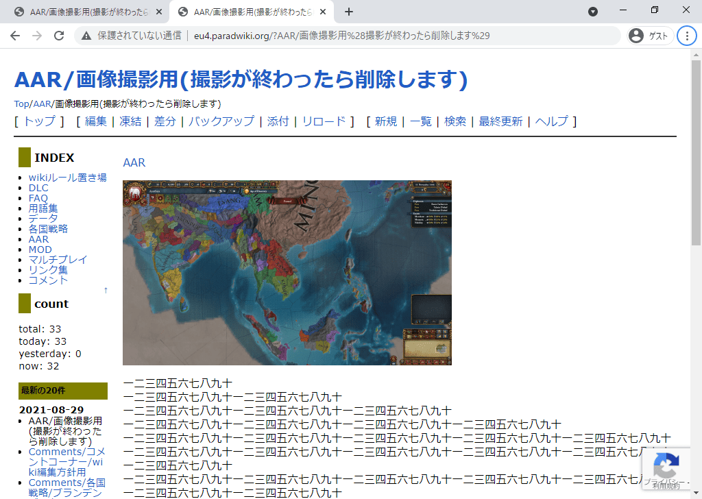Go to 各国戦略 in the sidebar index

tap(48, 229)
